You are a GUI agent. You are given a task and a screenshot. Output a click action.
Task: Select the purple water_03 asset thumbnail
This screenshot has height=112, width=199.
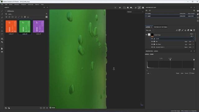pyautogui.click(x=39, y=26)
